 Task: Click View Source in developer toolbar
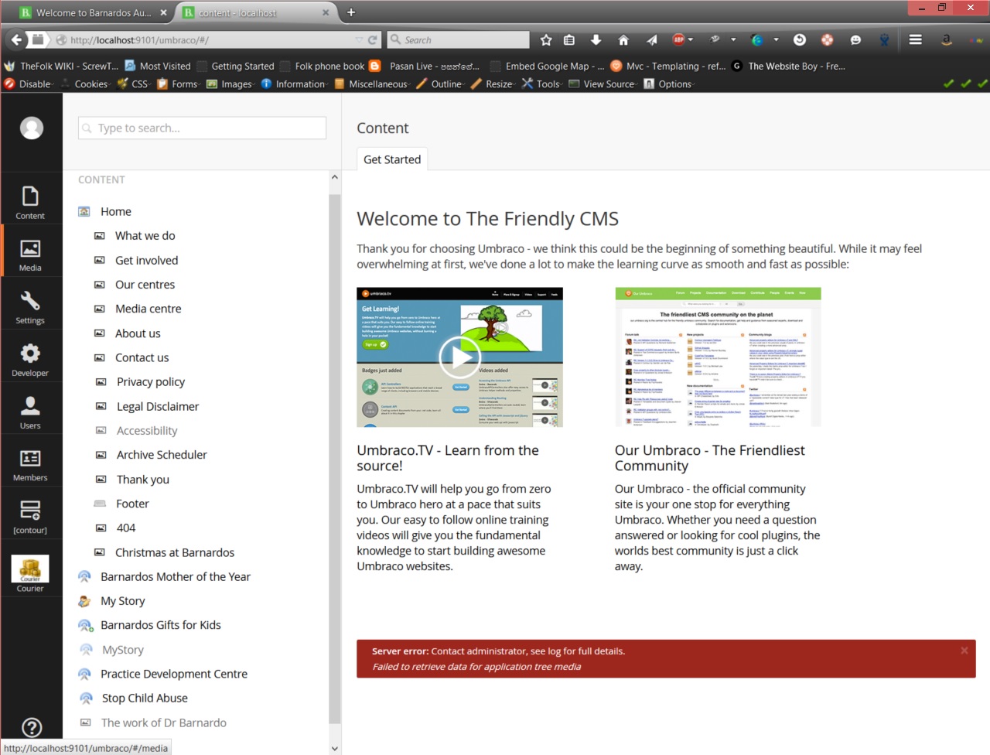(x=602, y=84)
